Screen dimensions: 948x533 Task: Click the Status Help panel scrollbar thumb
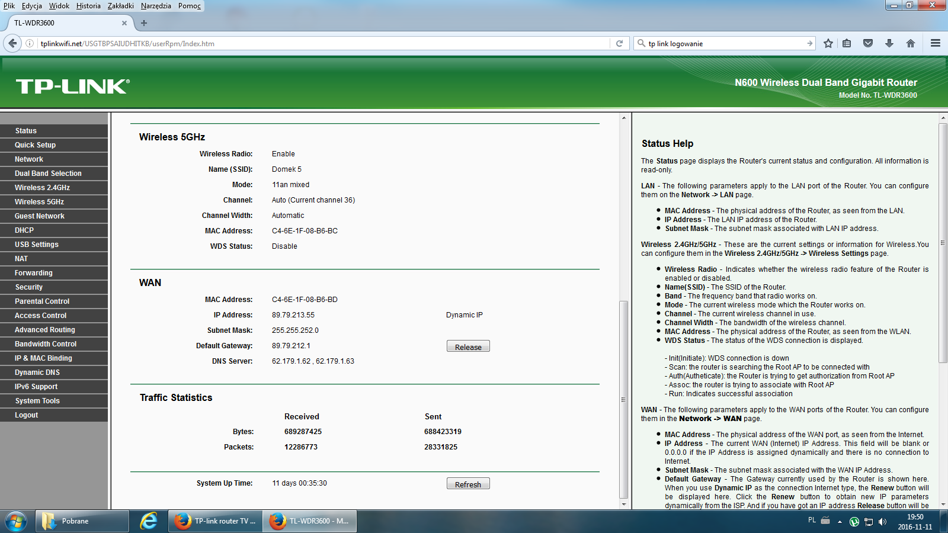(943, 243)
